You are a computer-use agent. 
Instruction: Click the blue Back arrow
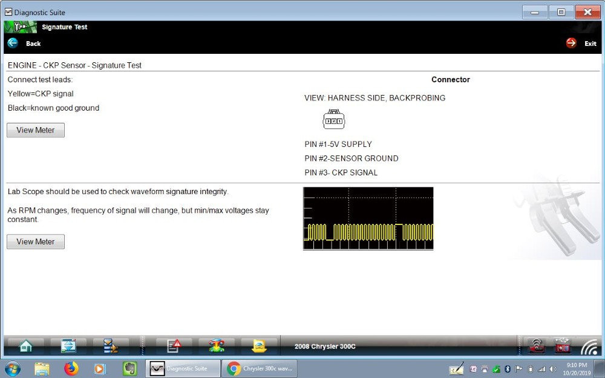coord(13,43)
